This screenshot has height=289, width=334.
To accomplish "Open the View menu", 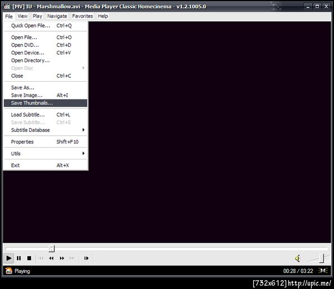I will point(22,16).
